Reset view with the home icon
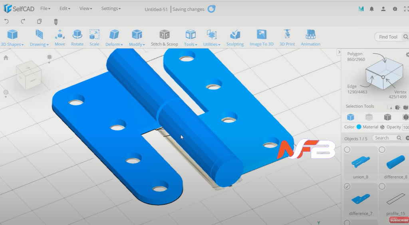Image resolution: width=409 pixels, height=225 pixels. tap(6, 58)
